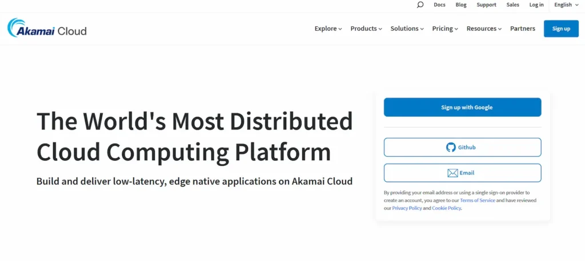The width and height of the screenshot is (585, 261).
Task: Open the Solutions dropdown
Action: point(407,28)
